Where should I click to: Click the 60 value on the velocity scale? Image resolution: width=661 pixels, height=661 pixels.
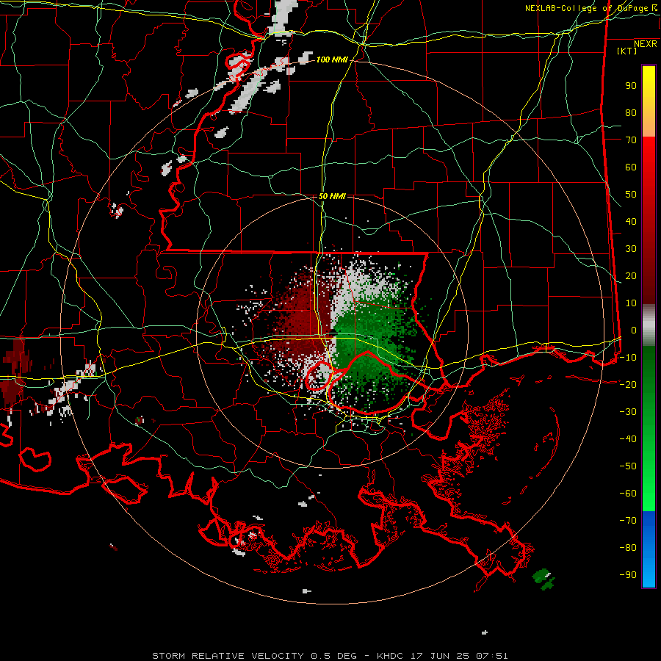point(631,167)
